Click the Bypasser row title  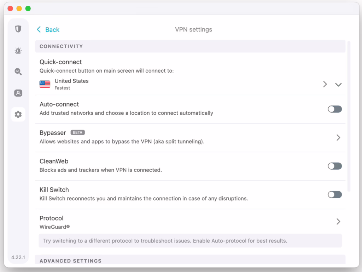click(x=53, y=133)
